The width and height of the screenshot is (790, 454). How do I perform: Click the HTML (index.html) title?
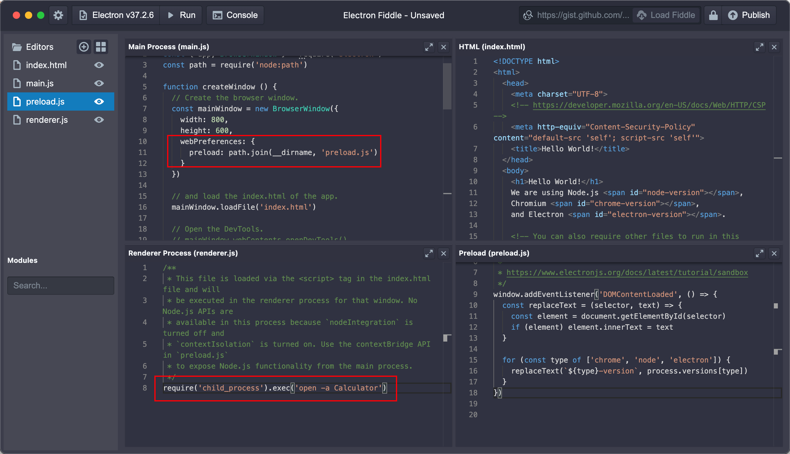click(492, 47)
